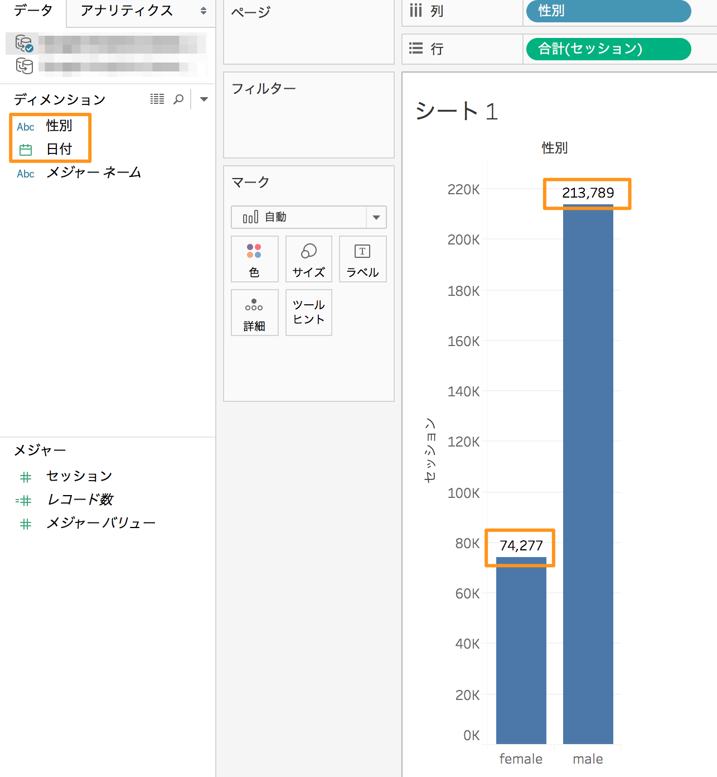The height and width of the screenshot is (777, 717).
Task: Open the ラベル label mark card
Action: coord(362,259)
